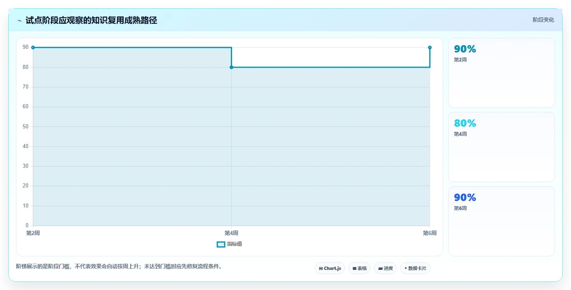Click the footnote starting with 阶梯展示的是阶段门槛
571x290 pixels.
tap(120, 266)
